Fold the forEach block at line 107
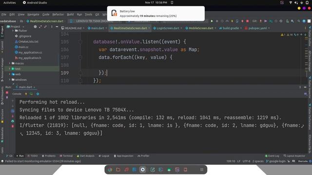Viewport: 312px width, 175px height. (x=80, y=57)
